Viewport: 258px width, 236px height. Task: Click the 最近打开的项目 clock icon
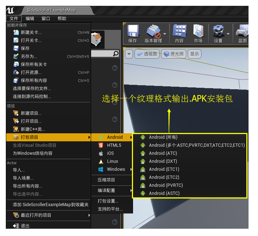[16, 215]
